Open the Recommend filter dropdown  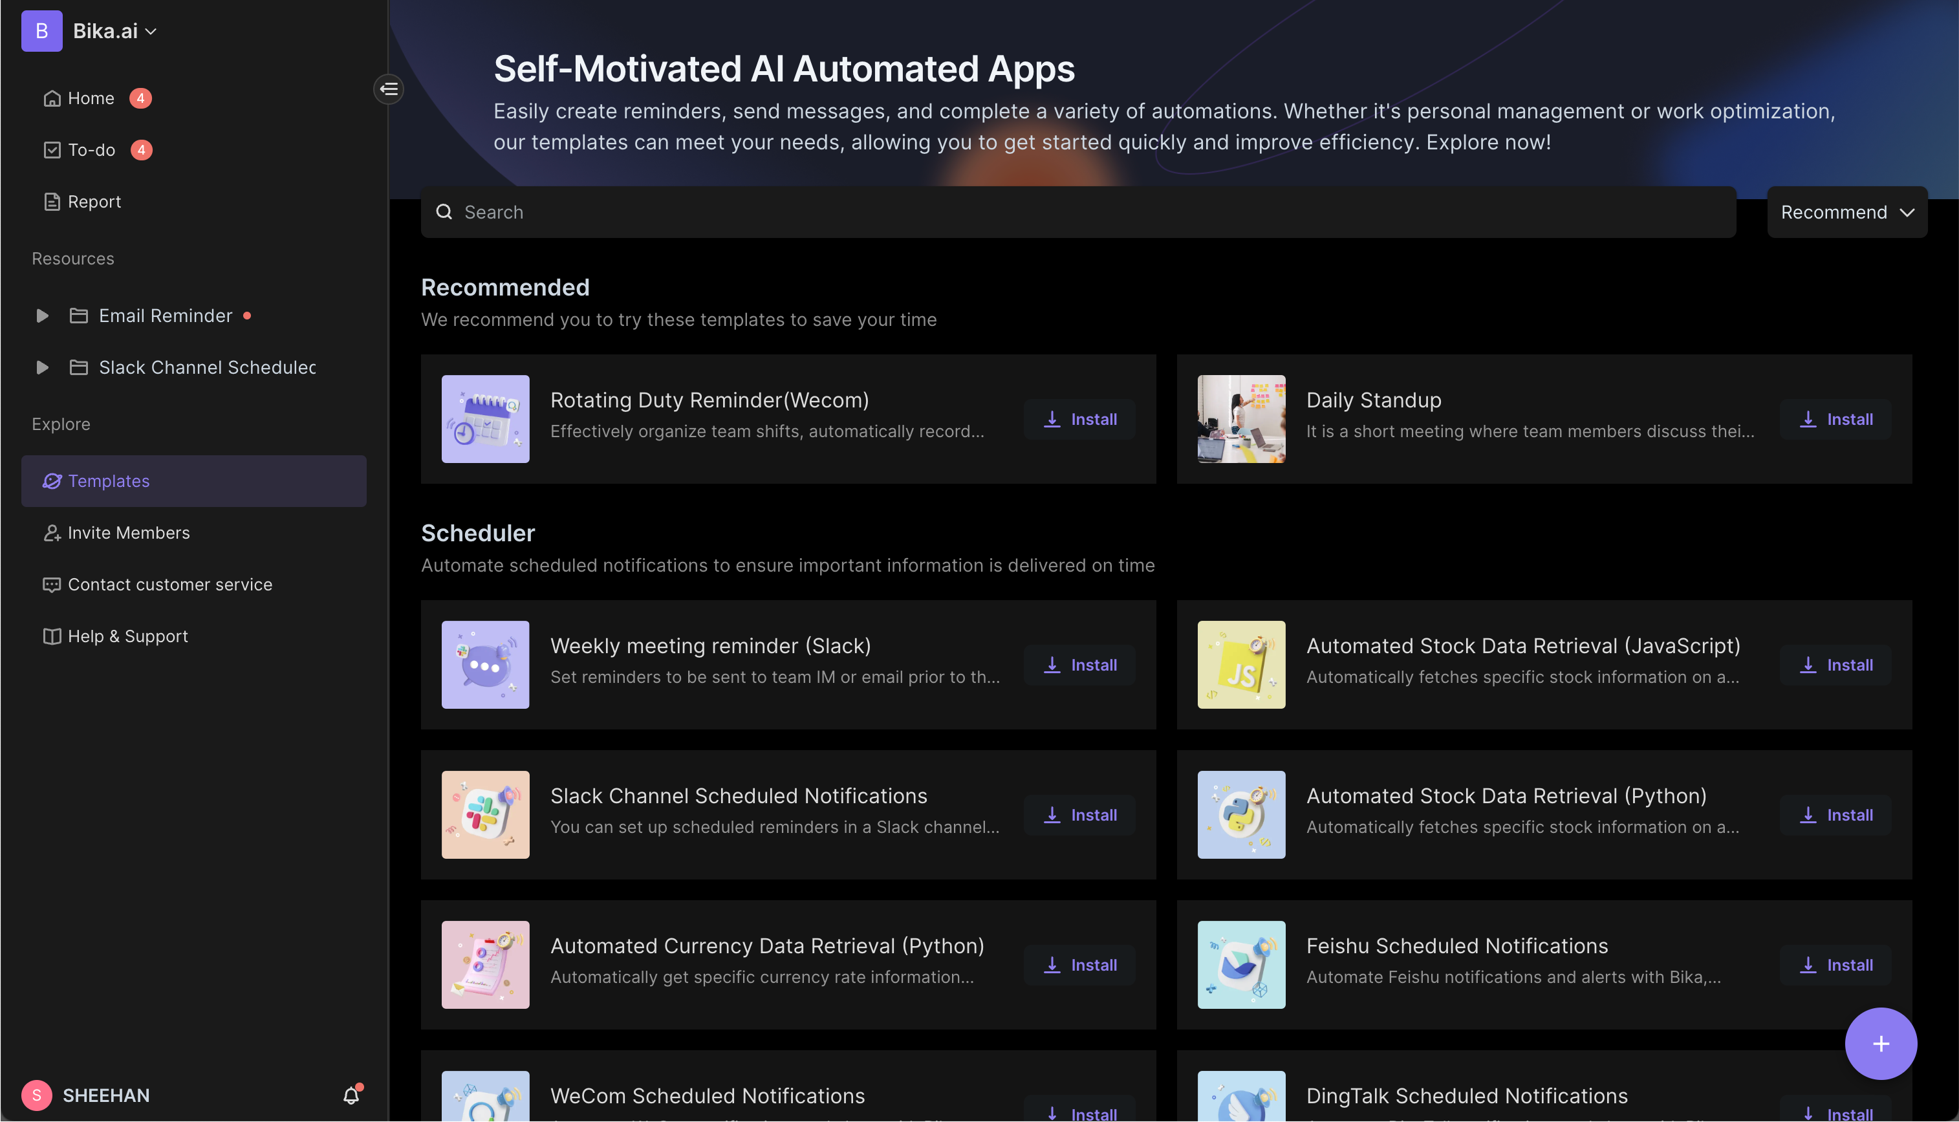tap(1847, 211)
